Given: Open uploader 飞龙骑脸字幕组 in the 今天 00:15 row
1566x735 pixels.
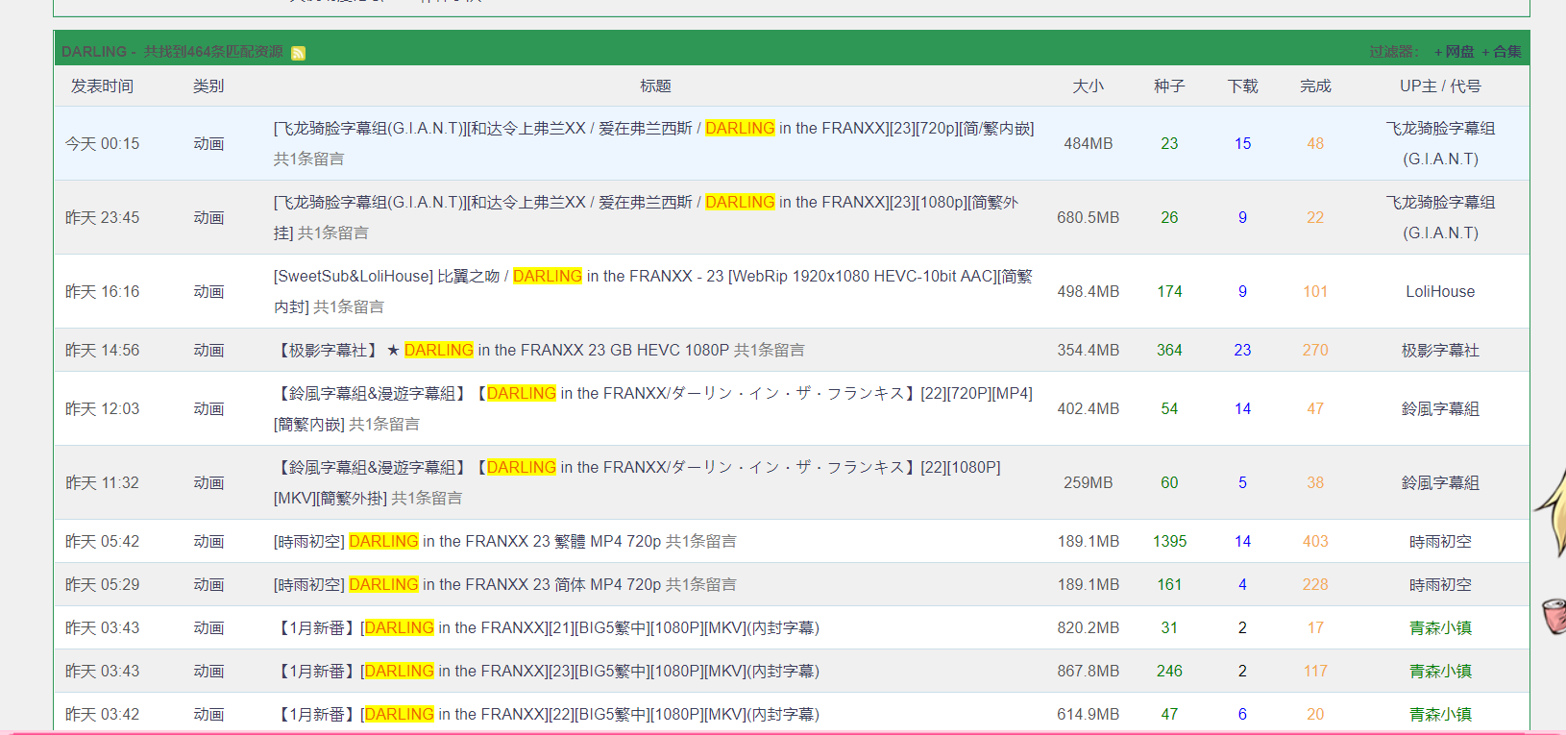Looking at the screenshot, I should point(1440,143).
